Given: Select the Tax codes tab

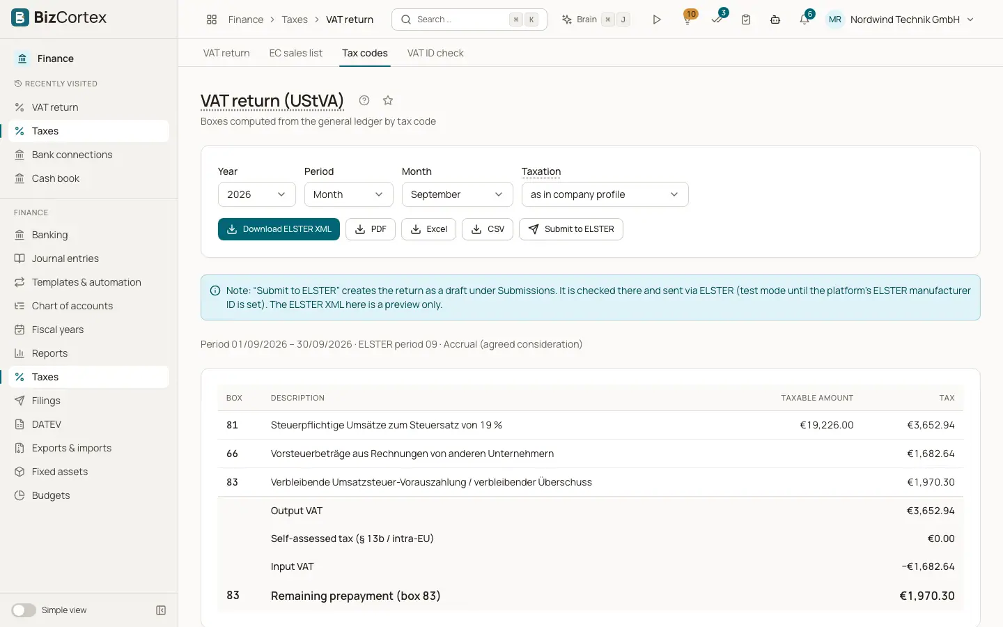Looking at the screenshot, I should (x=365, y=53).
